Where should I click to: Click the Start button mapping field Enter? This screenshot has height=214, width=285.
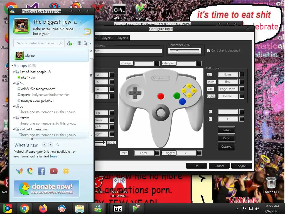144,153
